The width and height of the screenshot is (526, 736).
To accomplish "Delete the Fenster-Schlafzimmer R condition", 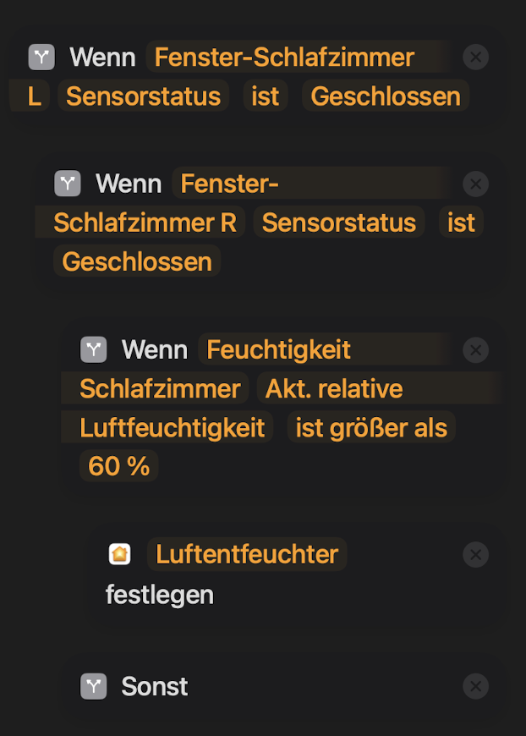I will [x=476, y=184].
